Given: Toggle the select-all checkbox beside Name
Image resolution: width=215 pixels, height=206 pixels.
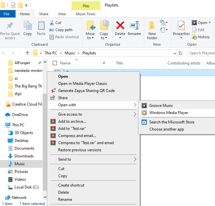Looking at the screenshot, I should (55, 63).
